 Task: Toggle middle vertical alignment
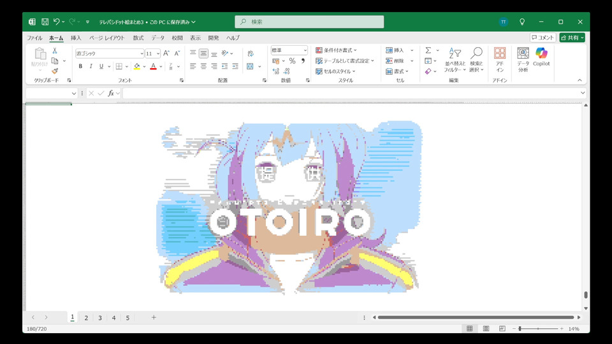point(203,54)
